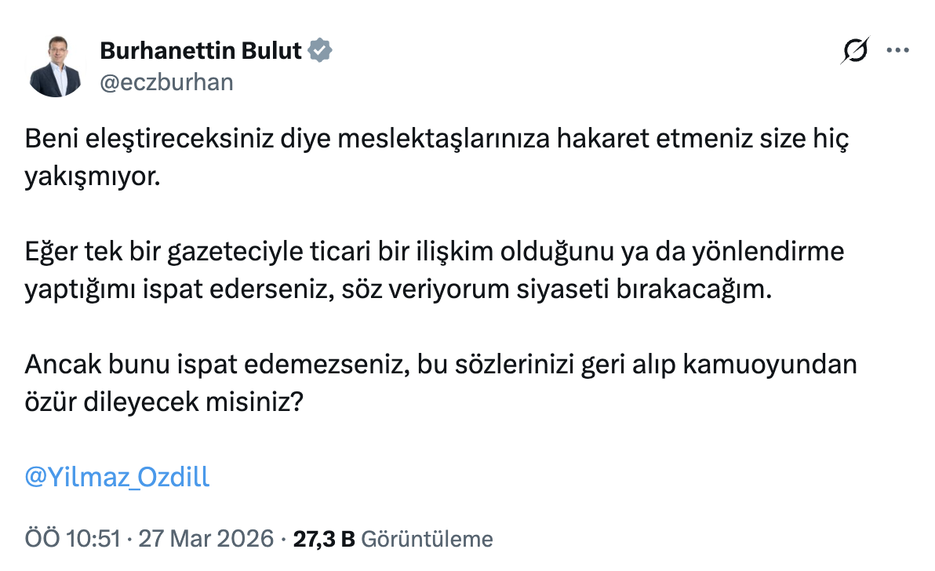This screenshot has width=935, height=571.
Task: Click the display name Burhanettin Bulut
Action: (x=199, y=49)
